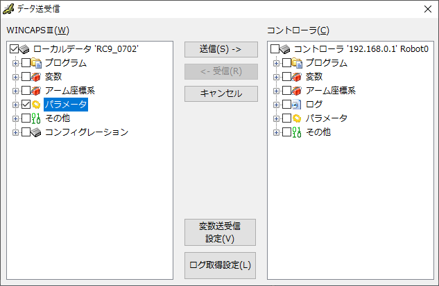Click the その他 icon in local data tree
This screenshot has width=439, height=286.
click(37, 118)
